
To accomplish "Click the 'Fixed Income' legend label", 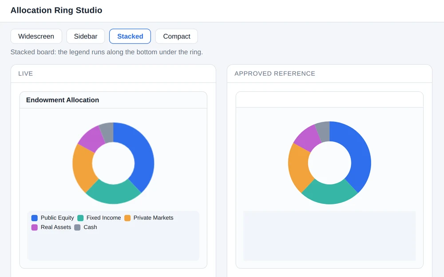I will [103, 218].
